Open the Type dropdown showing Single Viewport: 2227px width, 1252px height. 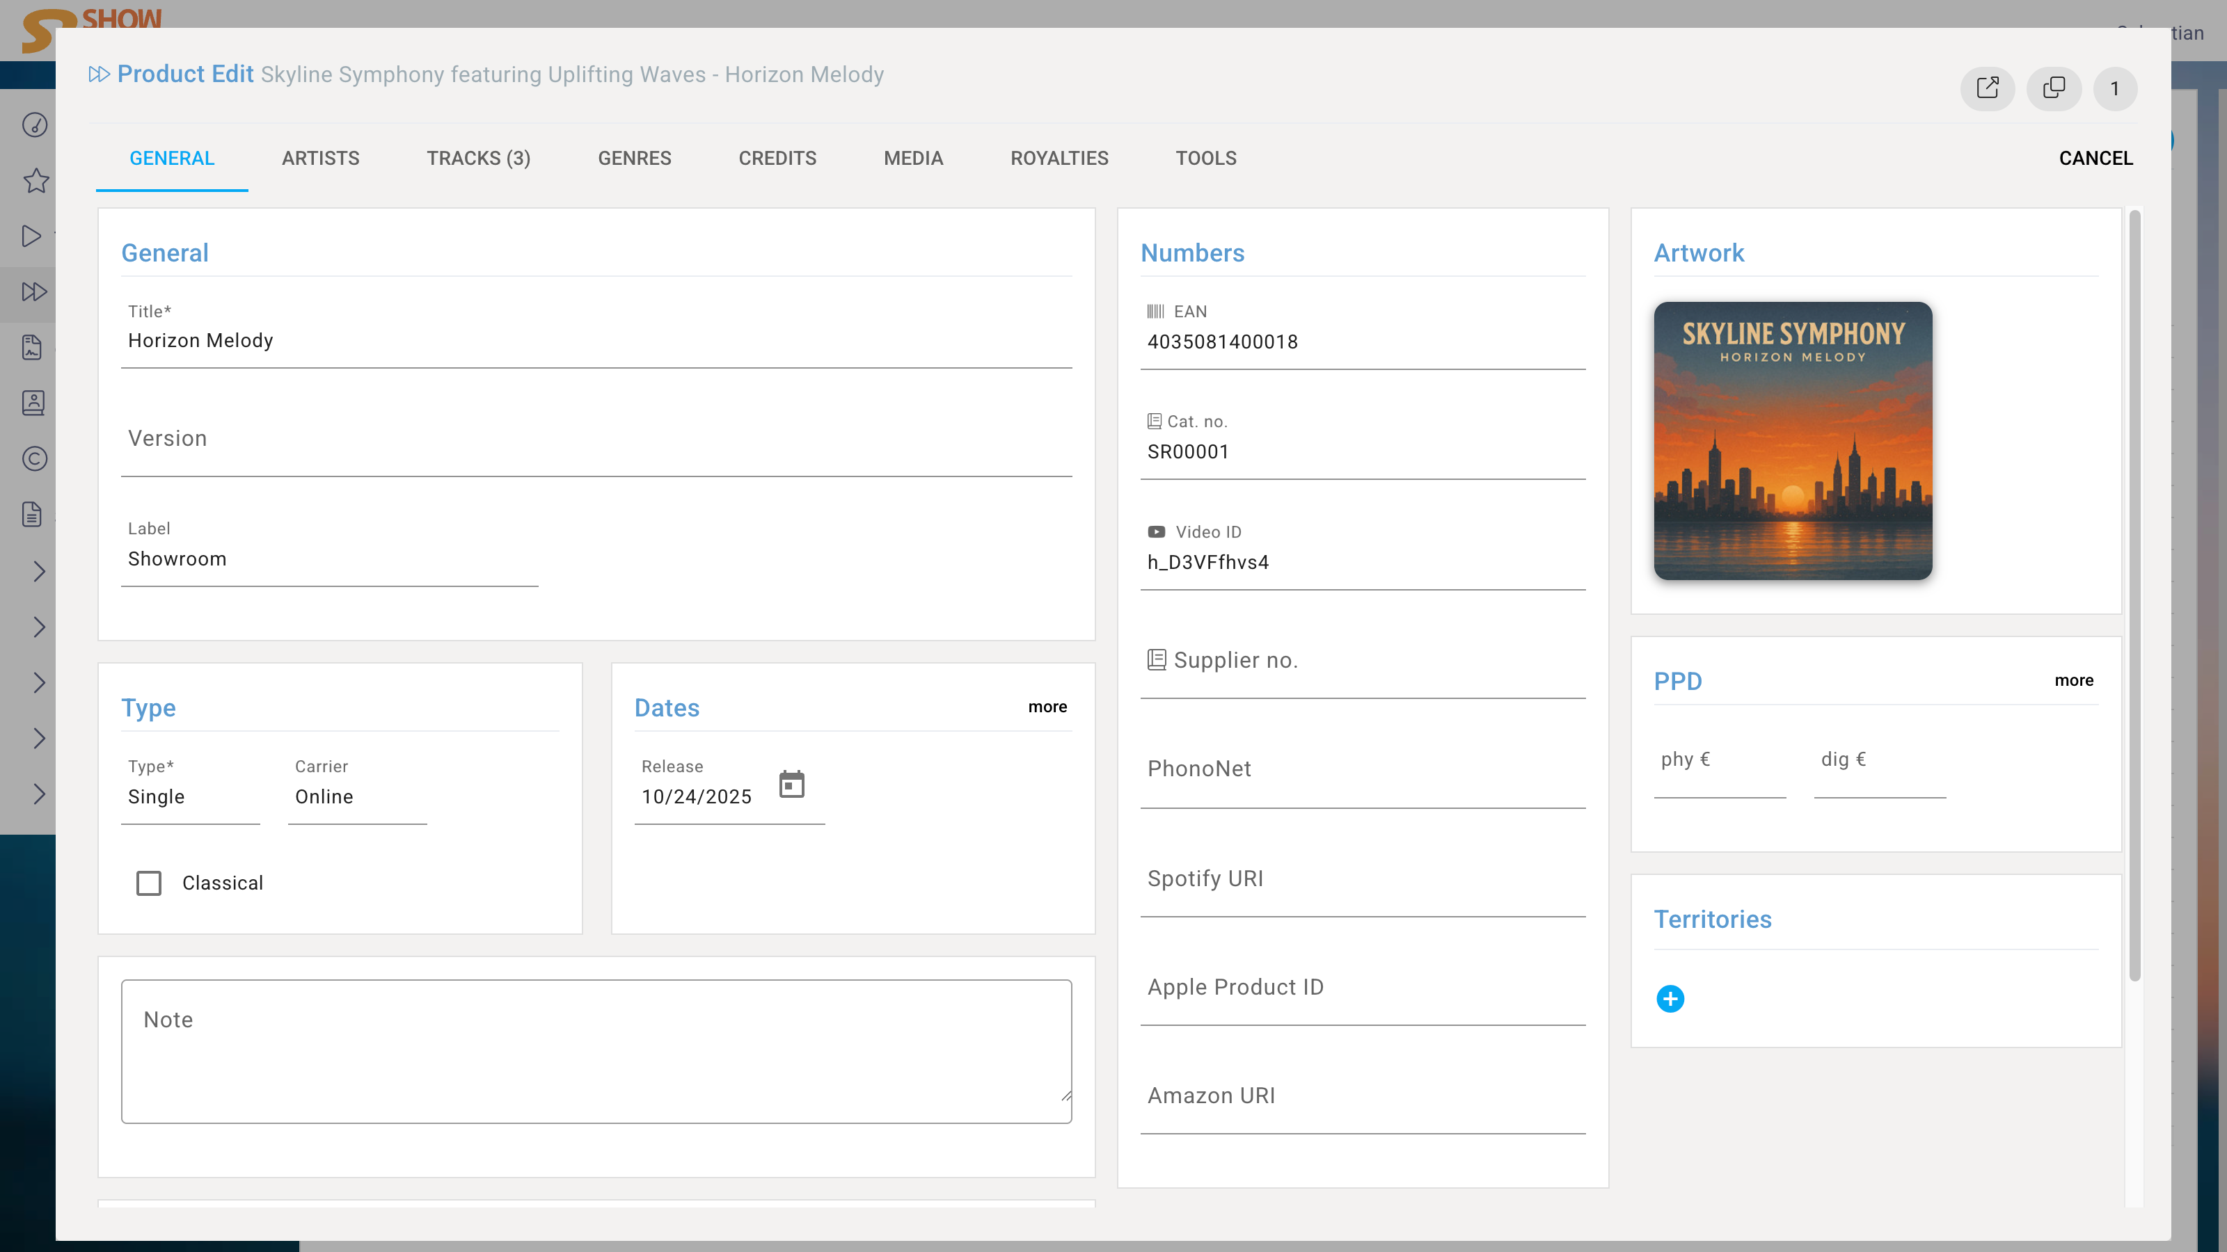190,796
